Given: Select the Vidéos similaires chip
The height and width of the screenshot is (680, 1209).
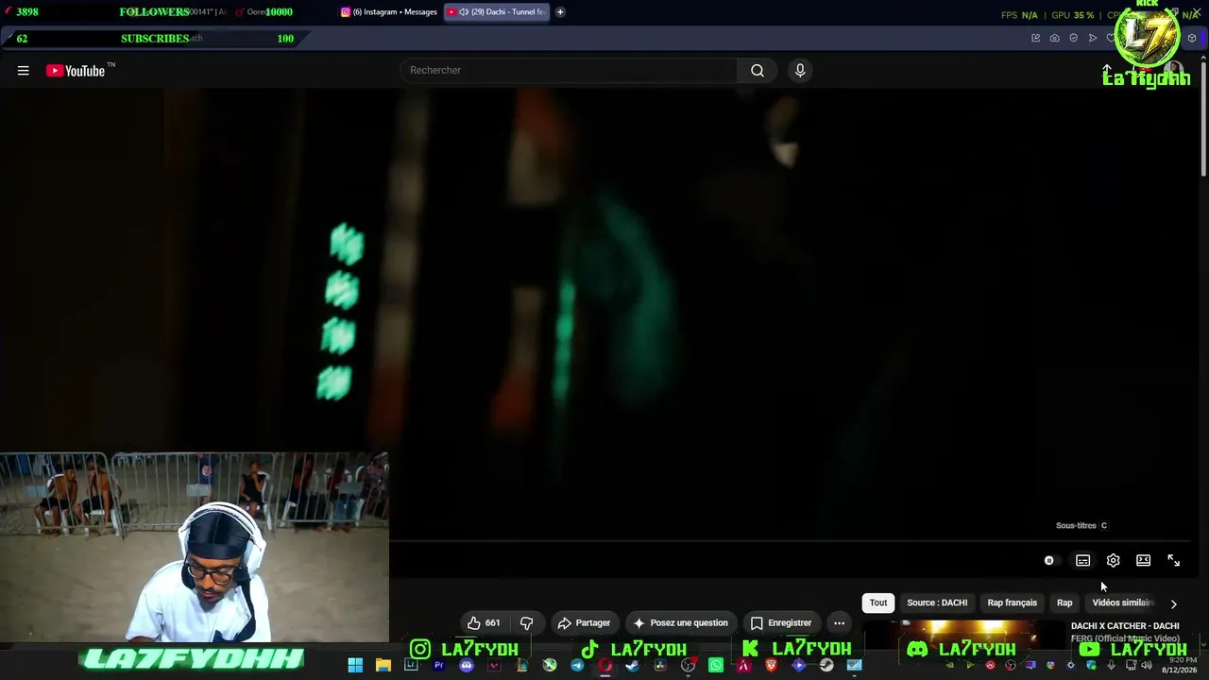Looking at the screenshot, I should coord(1123,603).
